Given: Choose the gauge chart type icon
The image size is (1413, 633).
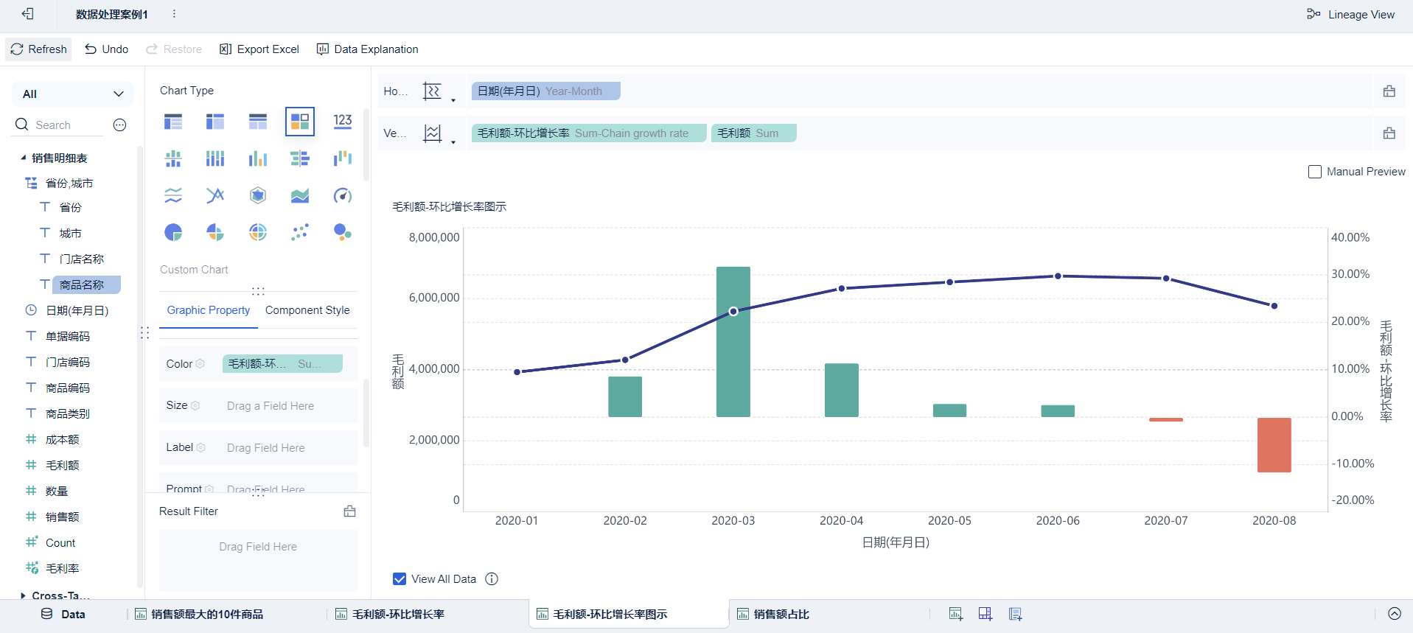Looking at the screenshot, I should click(x=343, y=195).
